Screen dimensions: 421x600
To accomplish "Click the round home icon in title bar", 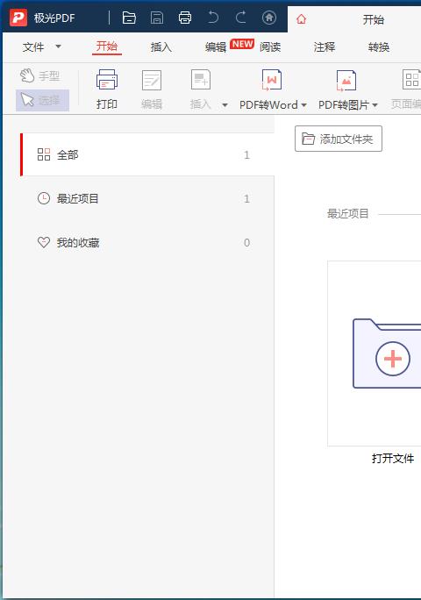I will pos(269,18).
